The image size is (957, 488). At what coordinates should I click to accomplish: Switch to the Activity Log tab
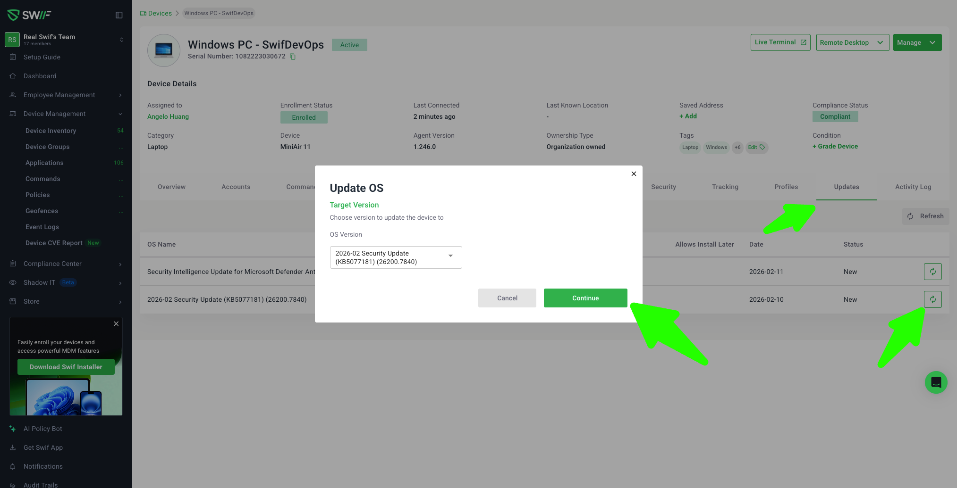pos(913,187)
